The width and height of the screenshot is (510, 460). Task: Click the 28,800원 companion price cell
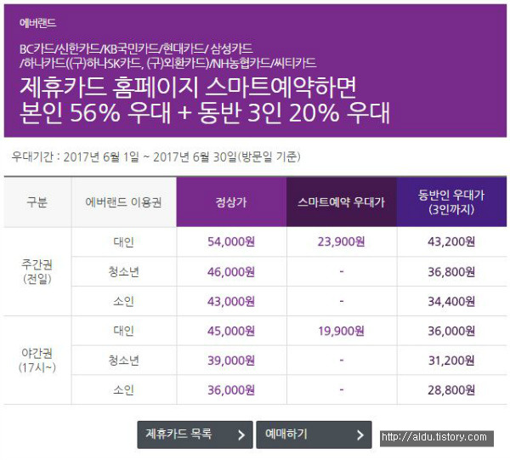(x=451, y=390)
